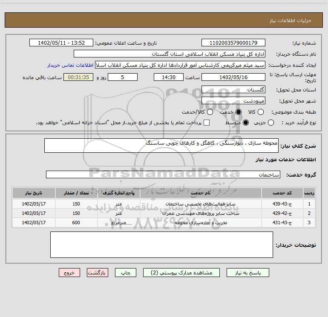Click the delivery province field گلستان

[233, 89]
